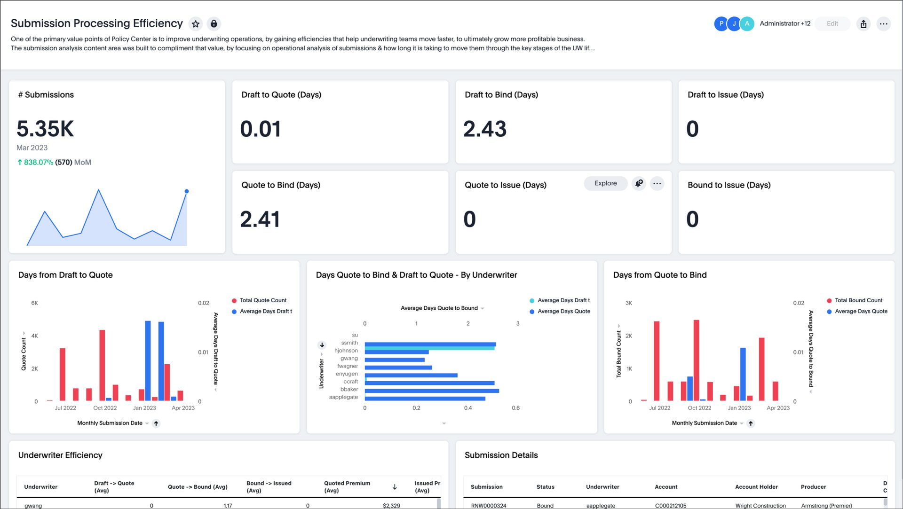Toggle Average Days Quote legend in Underwriter chart
Image resolution: width=903 pixels, height=509 pixels.
(x=560, y=311)
